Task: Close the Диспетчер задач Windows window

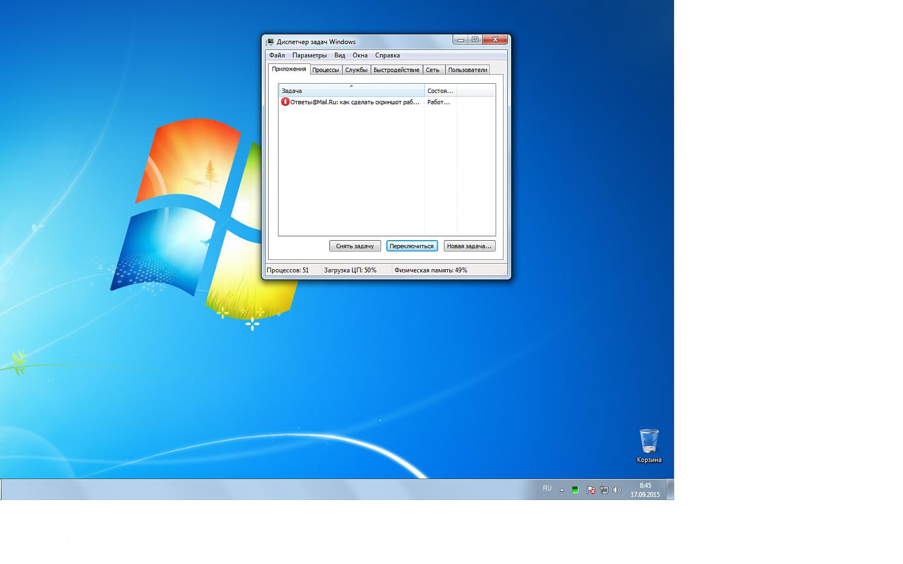Action: tap(495, 40)
